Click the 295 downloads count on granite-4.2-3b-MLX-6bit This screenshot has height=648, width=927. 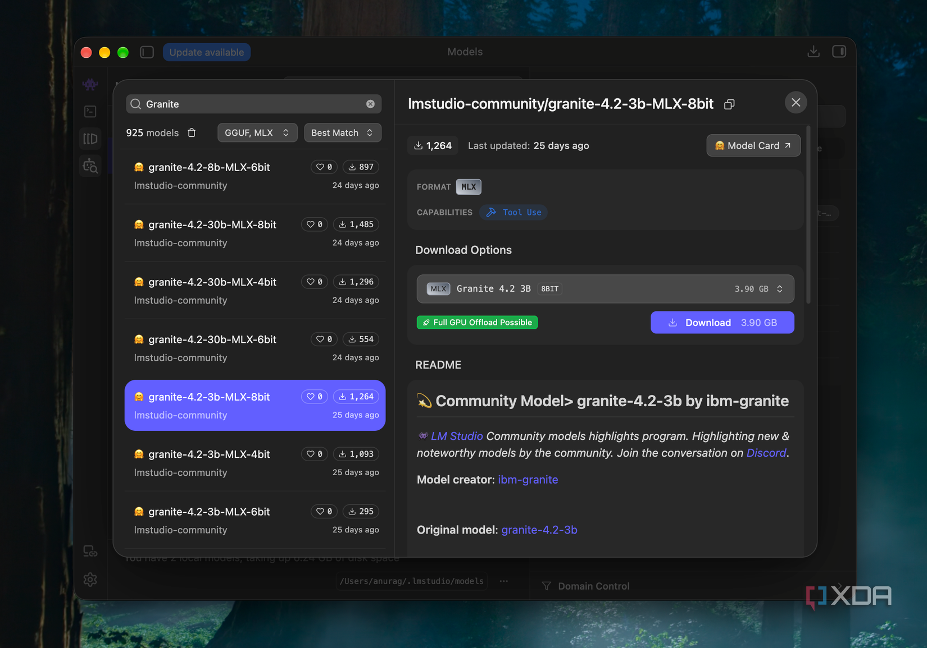(361, 512)
